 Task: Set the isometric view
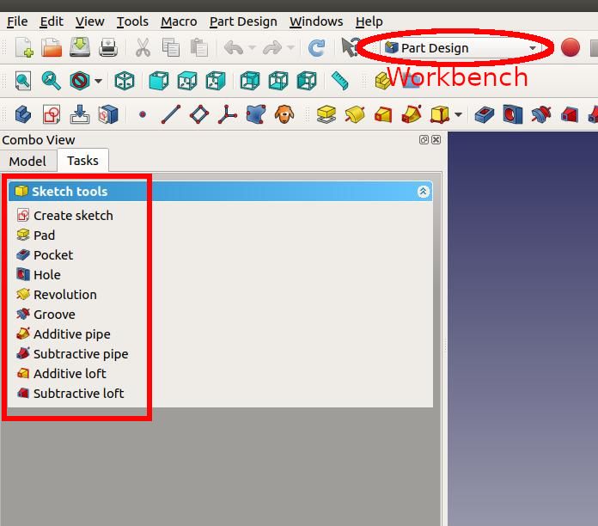point(125,81)
